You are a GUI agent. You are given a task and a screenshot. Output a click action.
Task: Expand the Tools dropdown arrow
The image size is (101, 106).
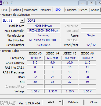tap(60, 102)
